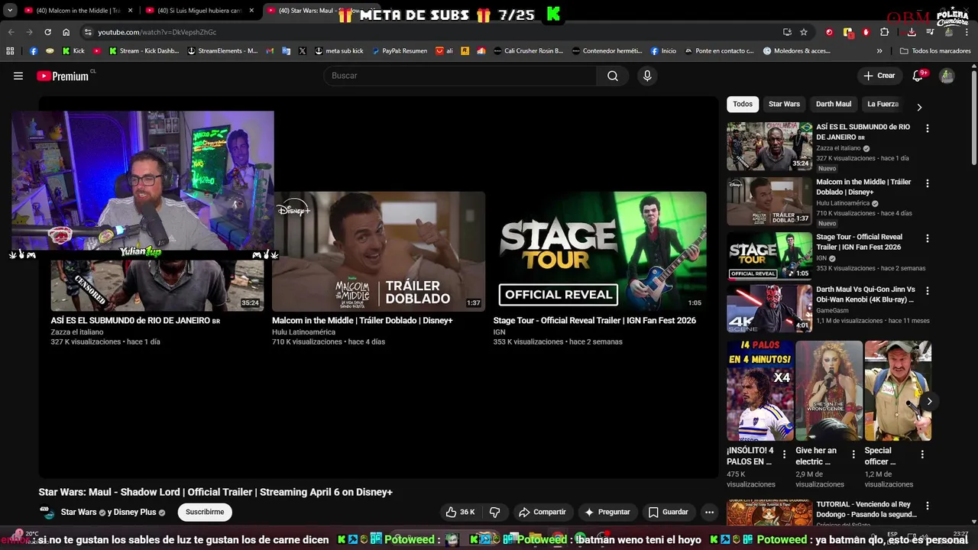Open TUTORIAL Venciendo al Rey Dodongo video title
The width and height of the screenshot is (978, 550).
click(866, 510)
